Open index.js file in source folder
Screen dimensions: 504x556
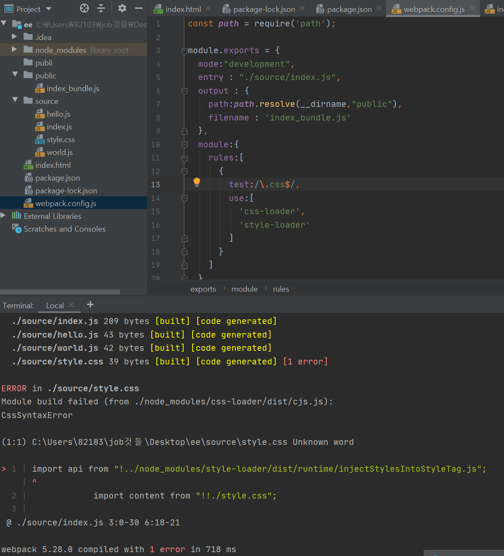[x=59, y=127]
